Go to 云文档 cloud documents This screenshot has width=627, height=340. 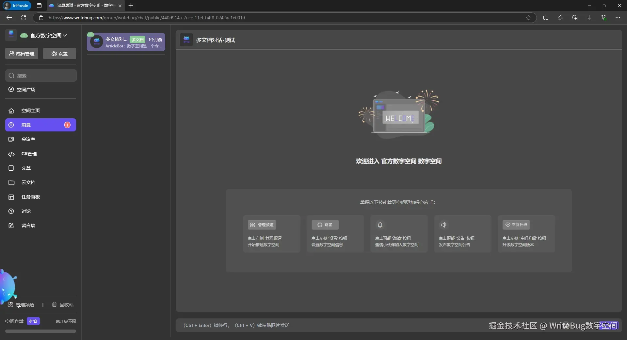[28, 182]
